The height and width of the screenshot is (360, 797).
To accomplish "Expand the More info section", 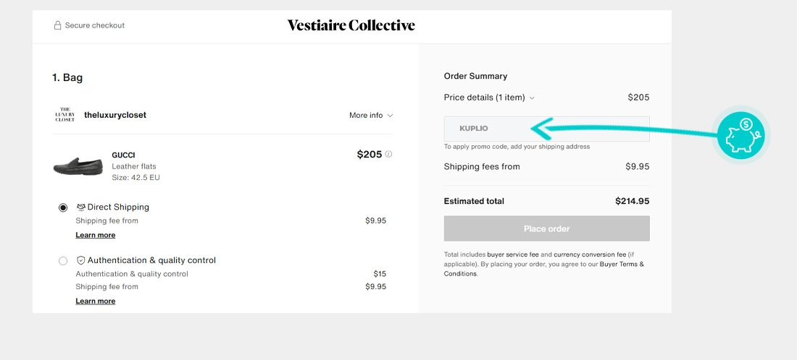I will click(x=371, y=115).
